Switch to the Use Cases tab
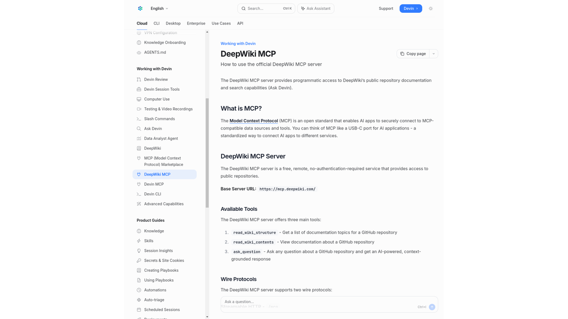 [x=221, y=23]
